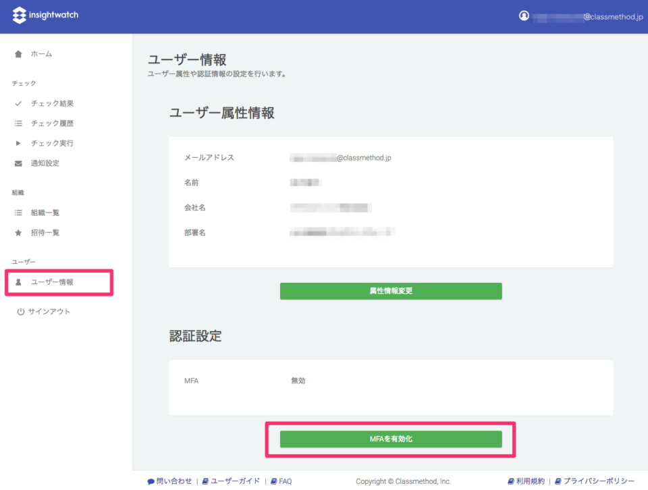Enable MFA with MFAを有効化 button

click(391, 439)
